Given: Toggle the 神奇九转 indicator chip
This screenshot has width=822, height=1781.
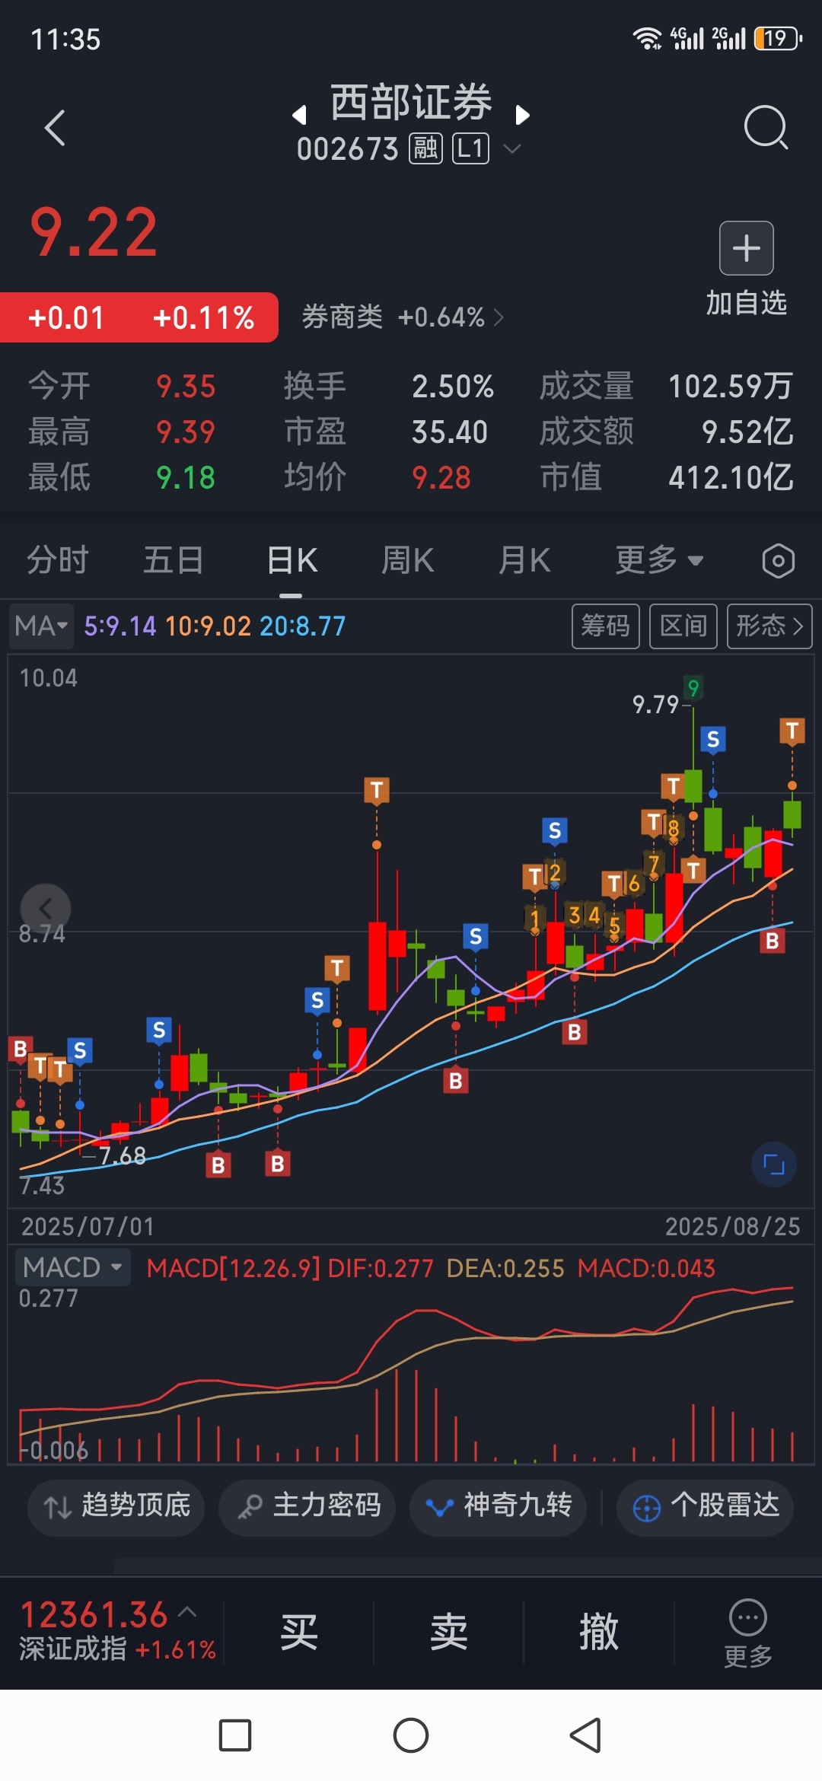Looking at the screenshot, I should tap(498, 1507).
